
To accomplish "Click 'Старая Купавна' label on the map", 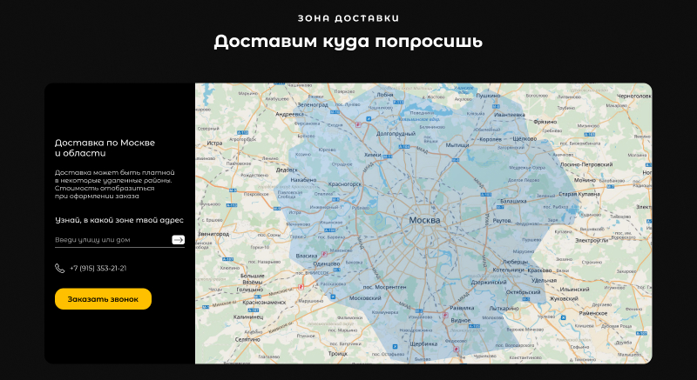I will [x=579, y=194].
